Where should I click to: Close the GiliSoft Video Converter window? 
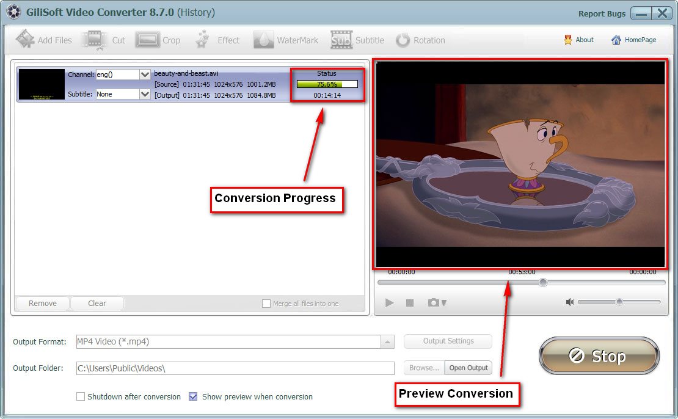(x=662, y=13)
